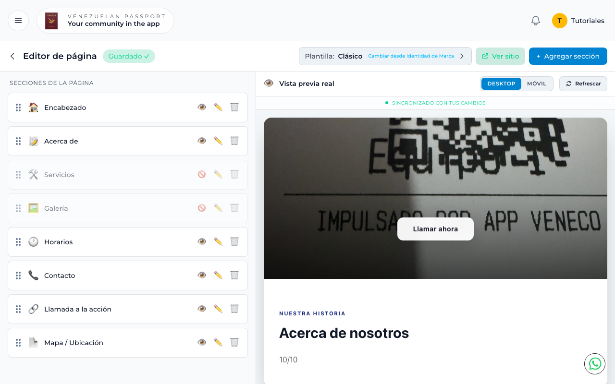This screenshot has height=384, width=615.
Task: Open the notifications bell
Action: click(536, 21)
